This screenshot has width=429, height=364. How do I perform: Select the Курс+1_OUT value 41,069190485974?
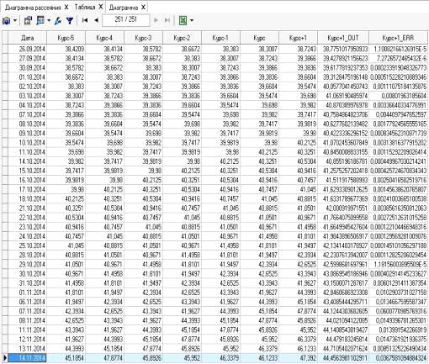pyautogui.click(x=343, y=96)
